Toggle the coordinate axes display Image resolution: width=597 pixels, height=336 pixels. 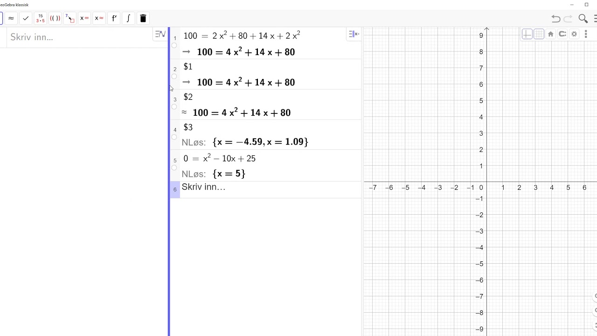coord(527,34)
